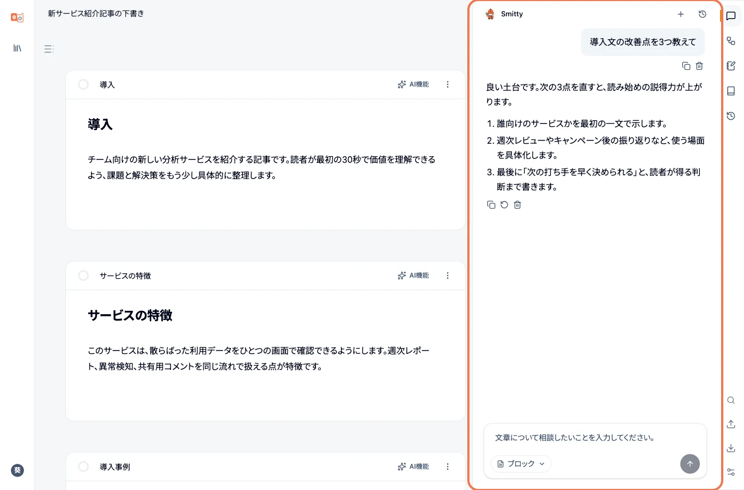Click the サービスの特徴 block title label in its header
Viewport: 744px width, 490px height.
click(x=125, y=276)
